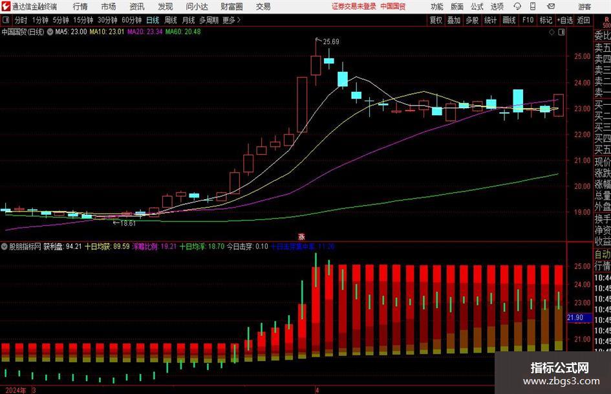This screenshot has width=611, height=394.
Task: Click the MA10: 23.01 label
Action: point(107,32)
